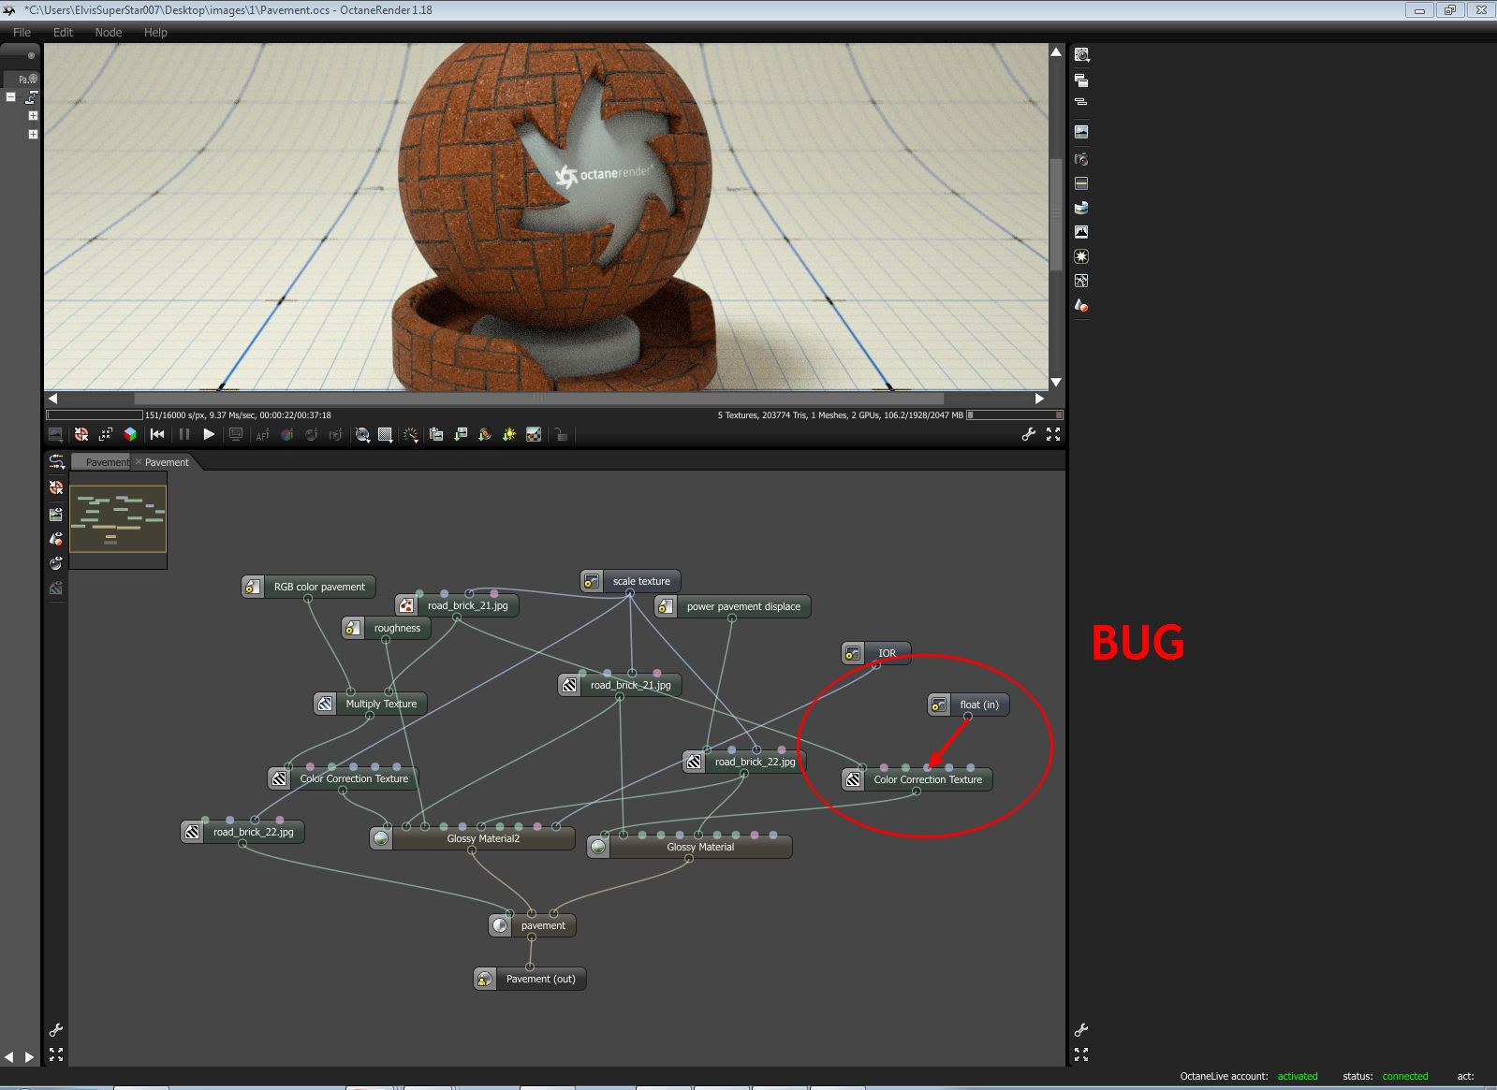The width and height of the screenshot is (1497, 1090).
Task: Click the starburst icon in right panel
Action: pos(1081,256)
